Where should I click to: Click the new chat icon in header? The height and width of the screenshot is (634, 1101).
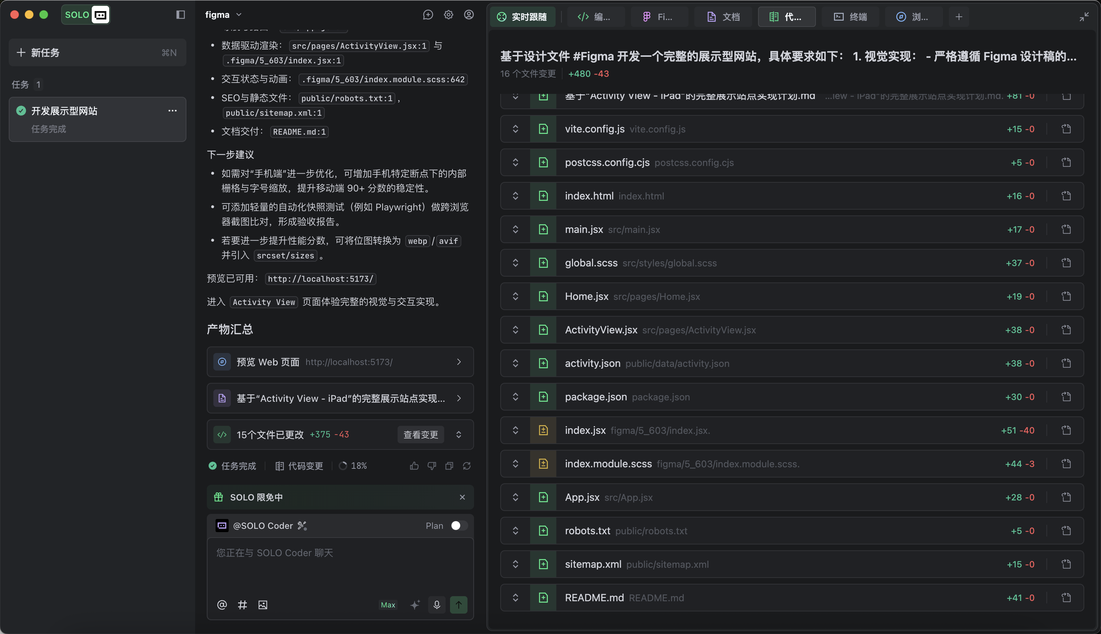click(x=428, y=15)
